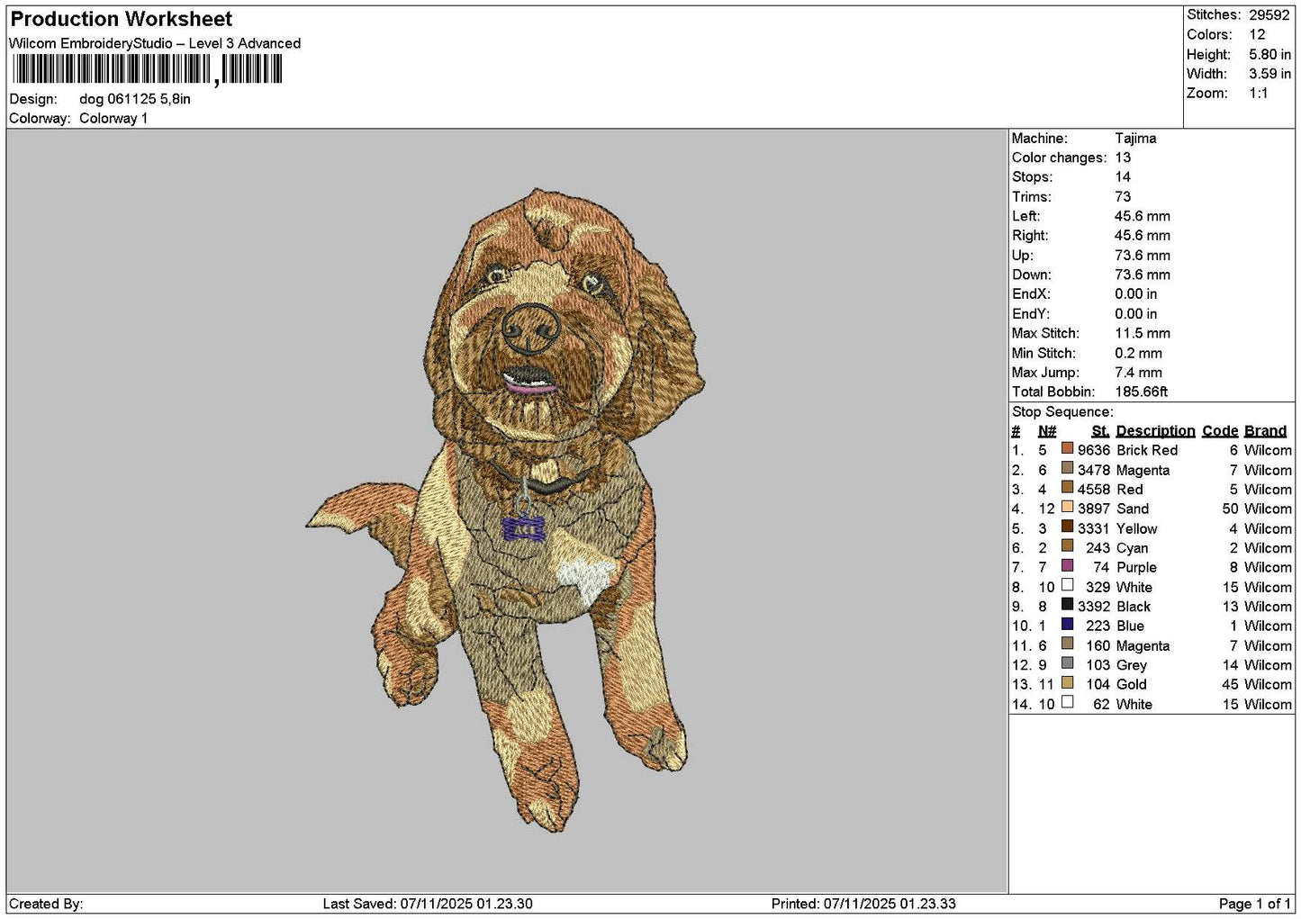Select the Left value '45.6 mm'

(x=1143, y=216)
